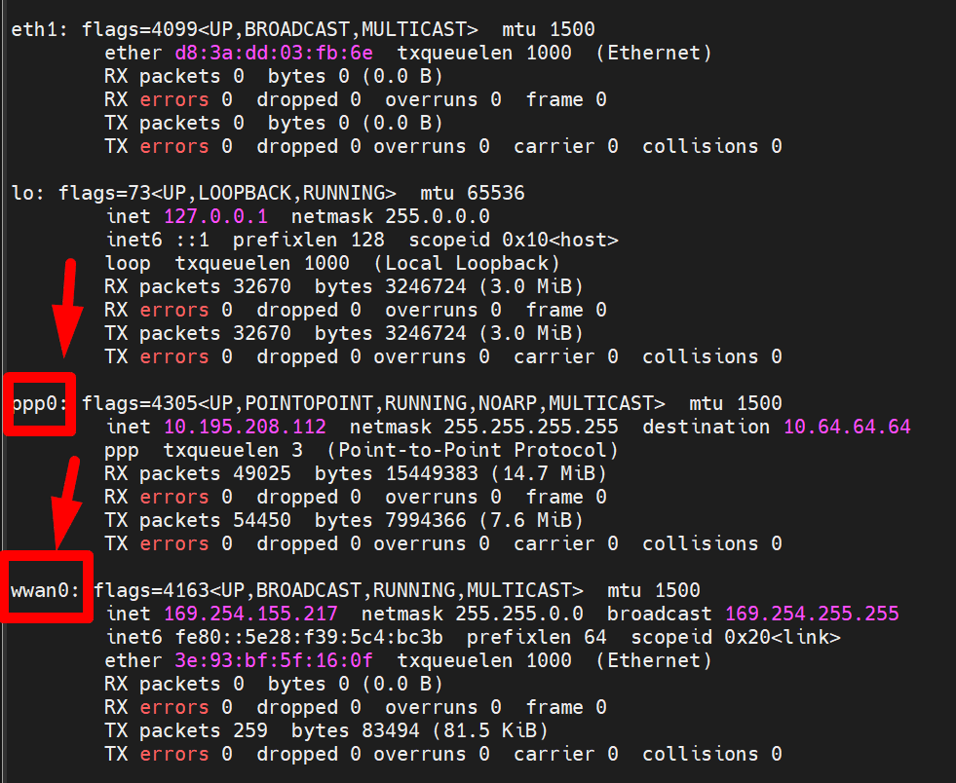Select wwan0 inet address 169.254.155.217
The image size is (956, 783).
point(251,614)
